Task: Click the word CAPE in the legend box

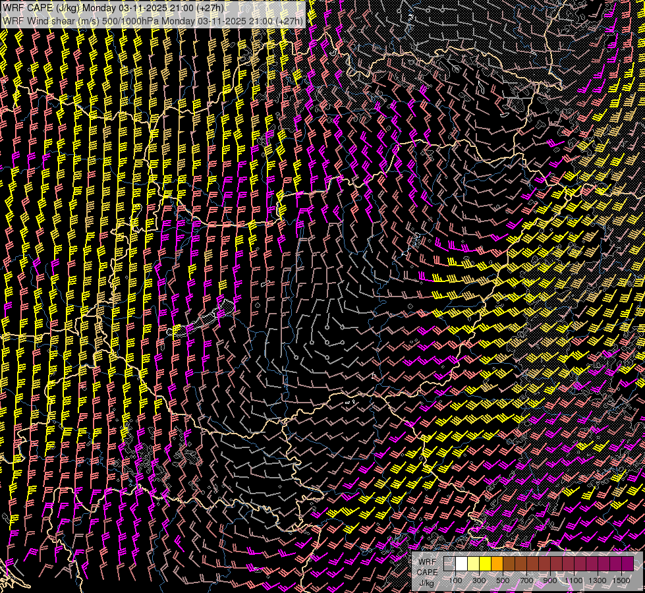Action: [x=426, y=572]
